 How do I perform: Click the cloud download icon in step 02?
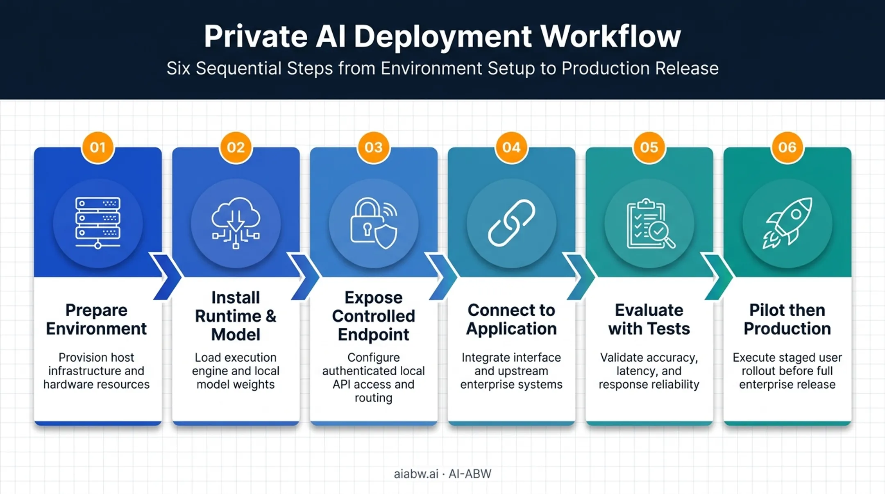coord(236,223)
